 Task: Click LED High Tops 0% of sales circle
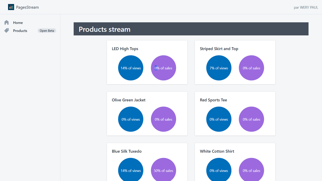(x=164, y=68)
